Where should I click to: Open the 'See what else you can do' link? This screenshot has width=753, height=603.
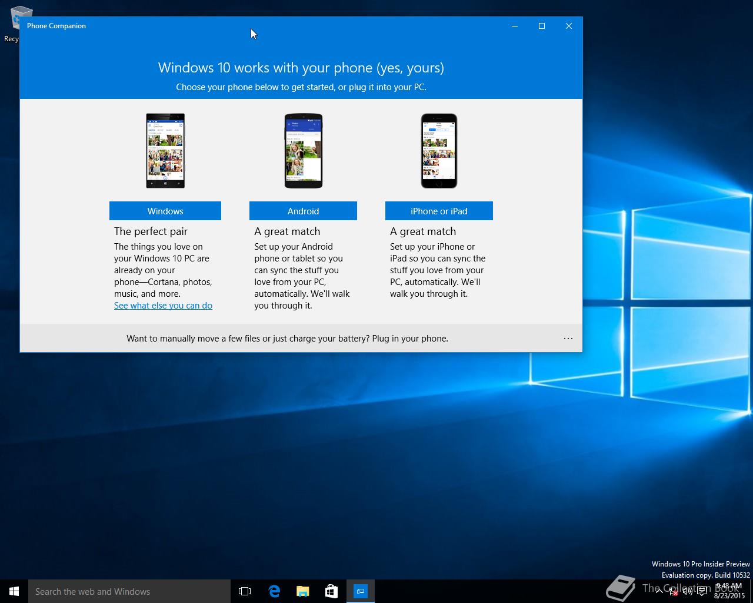pyautogui.click(x=163, y=306)
